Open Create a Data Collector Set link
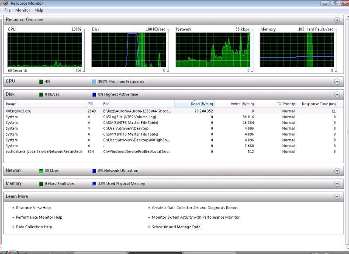 point(195,208)
